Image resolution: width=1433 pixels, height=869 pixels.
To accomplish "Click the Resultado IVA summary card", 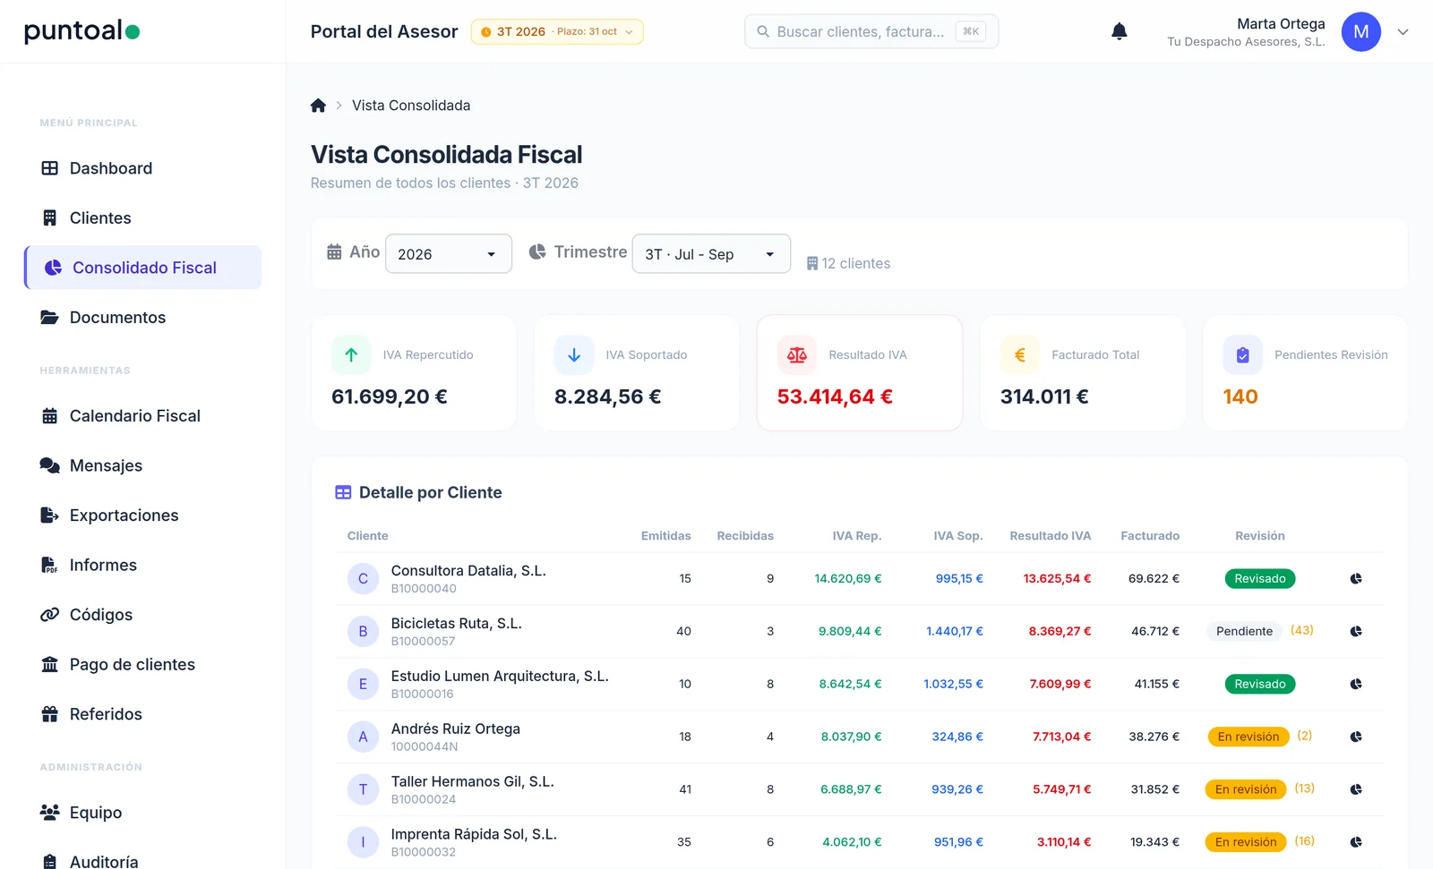I will 860,373.
